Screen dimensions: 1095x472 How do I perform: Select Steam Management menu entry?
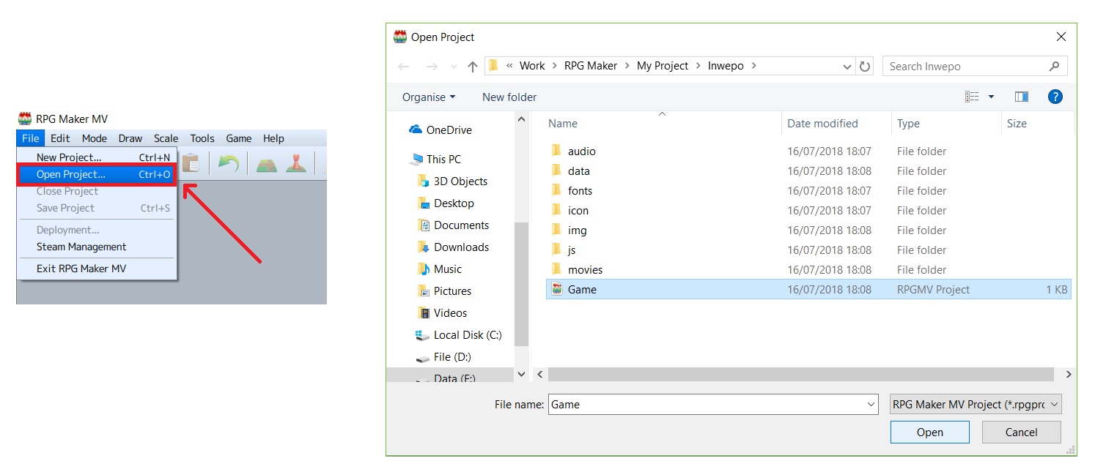[81, 247]
